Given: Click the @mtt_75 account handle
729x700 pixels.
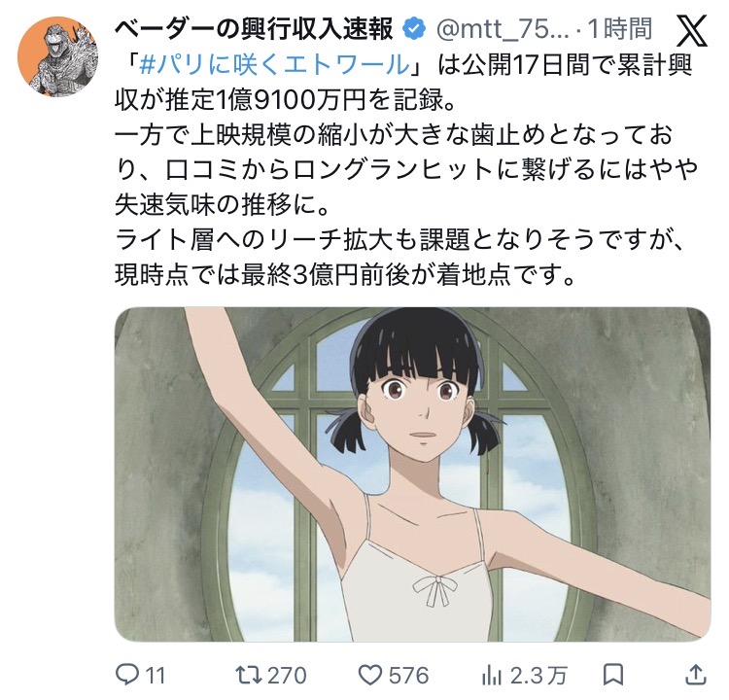Looking at the screenshot, I should click(x=503, y=30).
